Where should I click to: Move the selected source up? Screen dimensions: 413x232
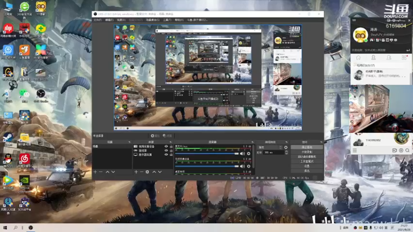(x=154, y=172)
